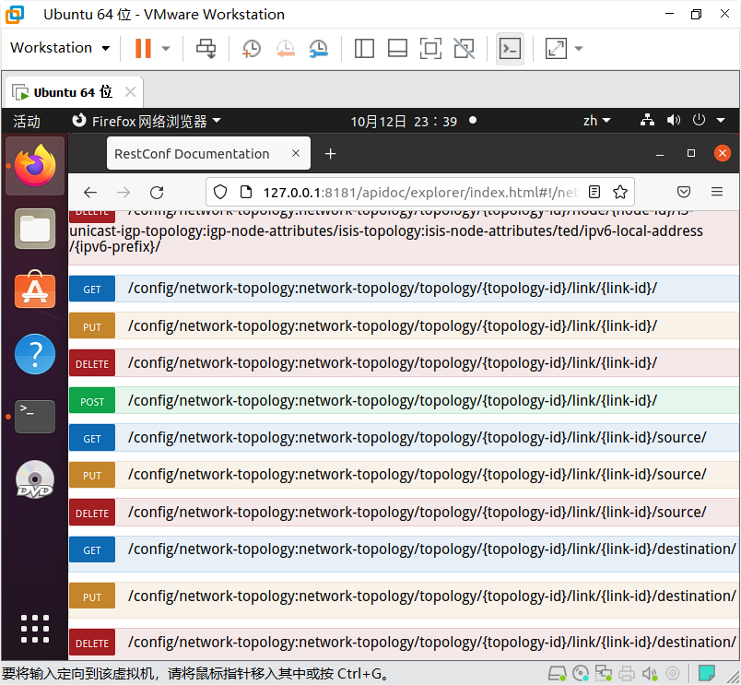Click the volume icon in top bar

(674, 121)
